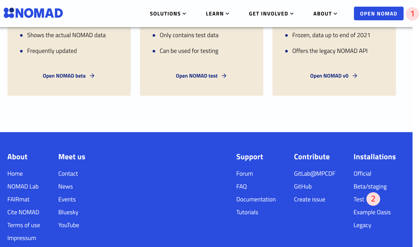Open the GitHub contribute link
The image size is (420, 247).
click(x=303, y=187)
